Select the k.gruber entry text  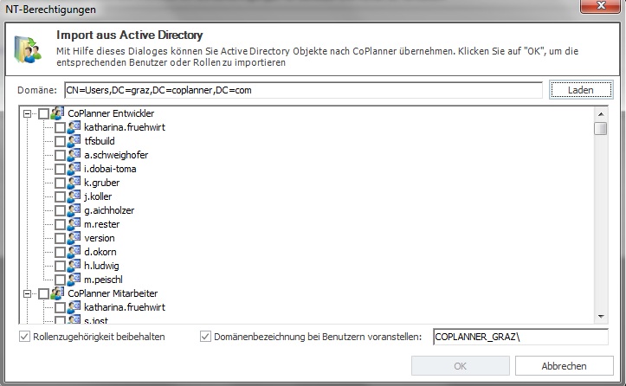pyautogui.click(x=102, y=183)
